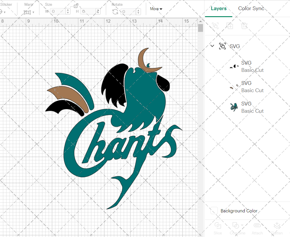Screen dimensions: 290x237
Task: Increase rotation using the stepper arrow
Action: pyautogui.click(x=138, y=10)
